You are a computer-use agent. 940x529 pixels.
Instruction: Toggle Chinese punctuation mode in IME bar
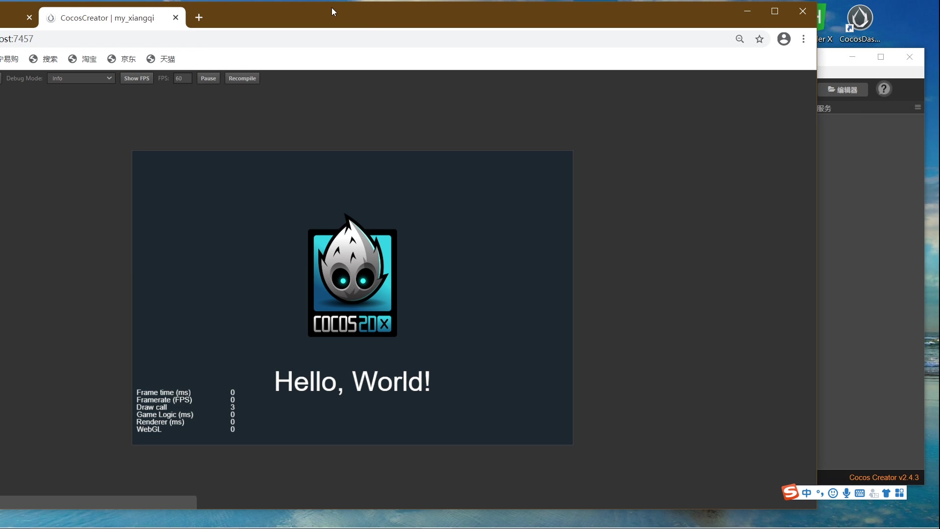click(x=820, y=493)
